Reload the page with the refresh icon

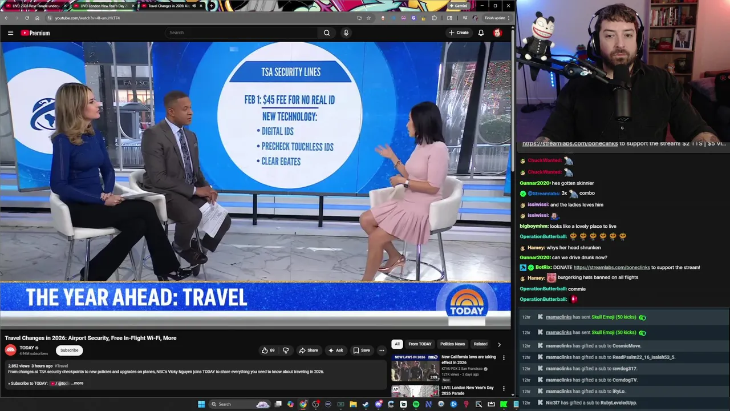coord(27,18)
